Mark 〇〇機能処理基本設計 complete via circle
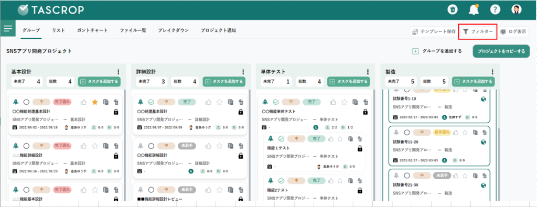The width and height of the screenshot is (537, 207). tap(26, 102)
